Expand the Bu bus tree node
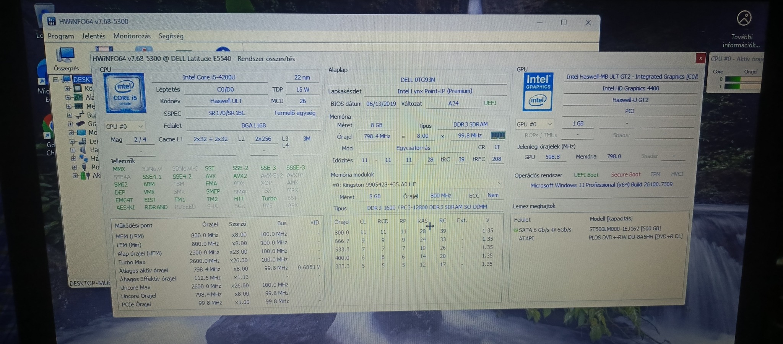Screen dimensions: 783x344 (x=70, y=115)
